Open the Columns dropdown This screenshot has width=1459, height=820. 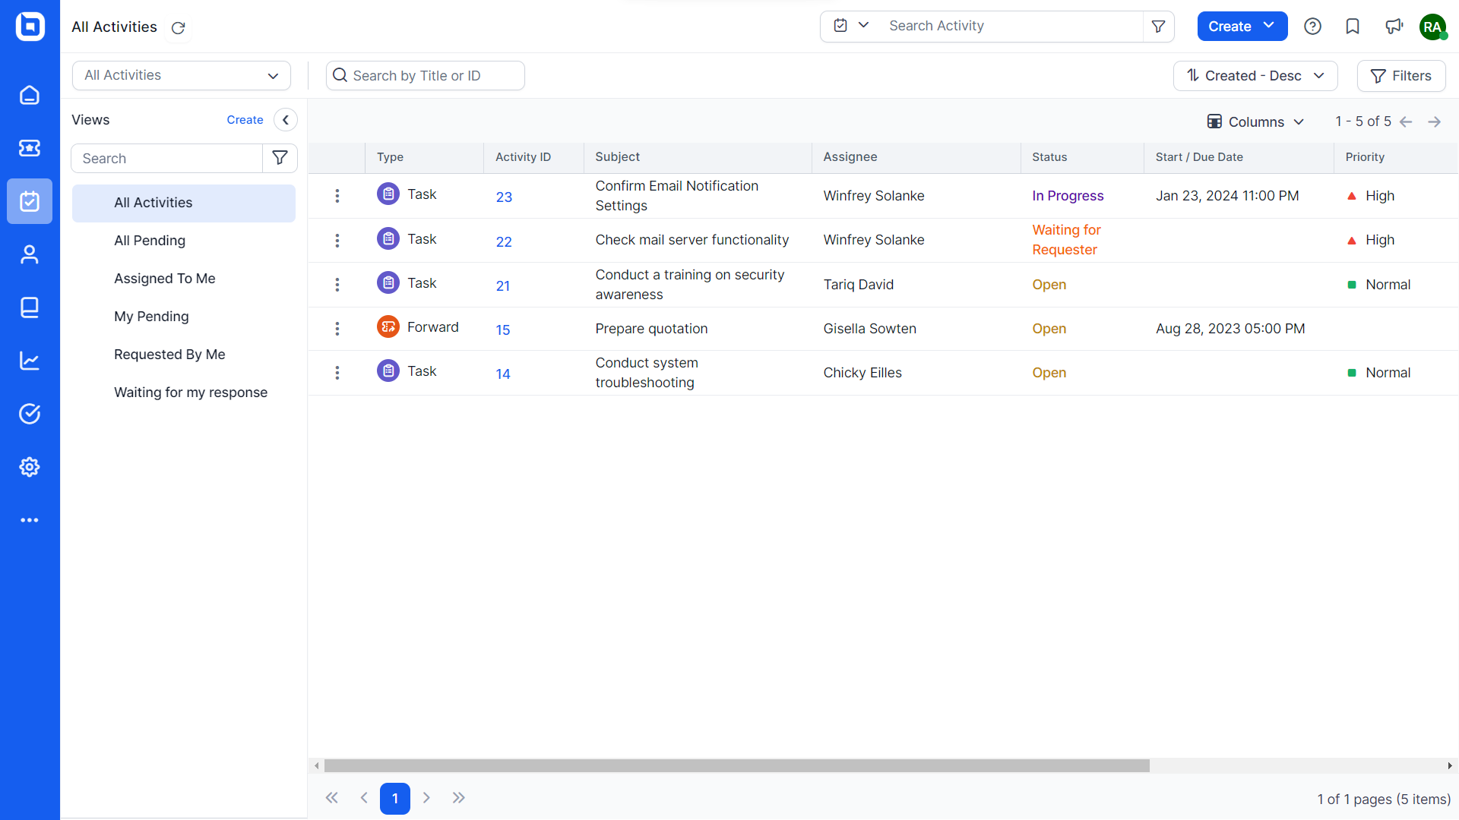click(1255, 121)
